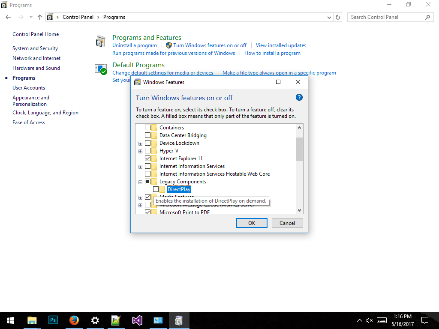439x329 pixels.
Task: Open File Explorer from the taskbar
Action: pyautogui.click(x=32, y=320)
